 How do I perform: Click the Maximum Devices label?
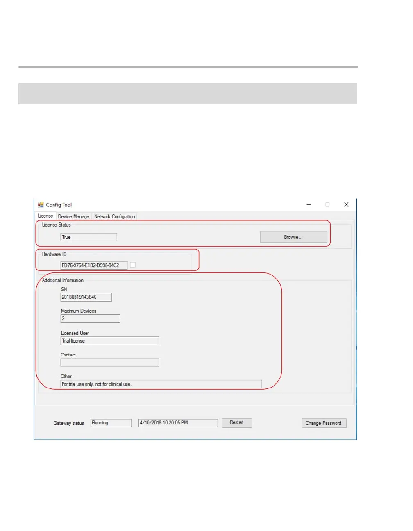pyautogui.click(x=79, y=311)
